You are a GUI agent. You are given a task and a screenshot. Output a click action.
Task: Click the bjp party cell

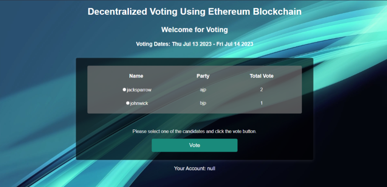pos(203,103)
